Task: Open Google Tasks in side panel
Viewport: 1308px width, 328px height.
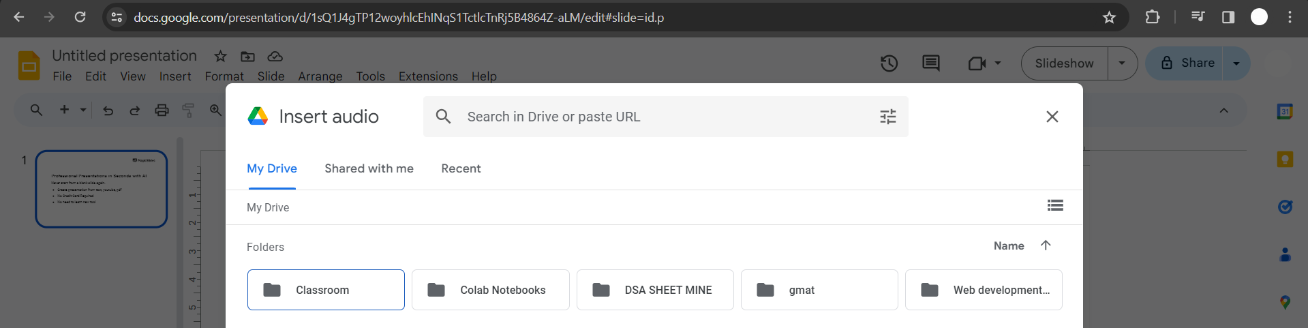Action: click(x=1285, y=207)
